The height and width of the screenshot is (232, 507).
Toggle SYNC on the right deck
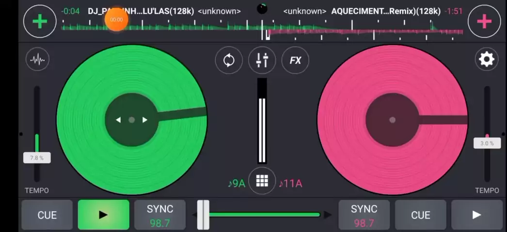pyautogui.click(x=364, y=215)
